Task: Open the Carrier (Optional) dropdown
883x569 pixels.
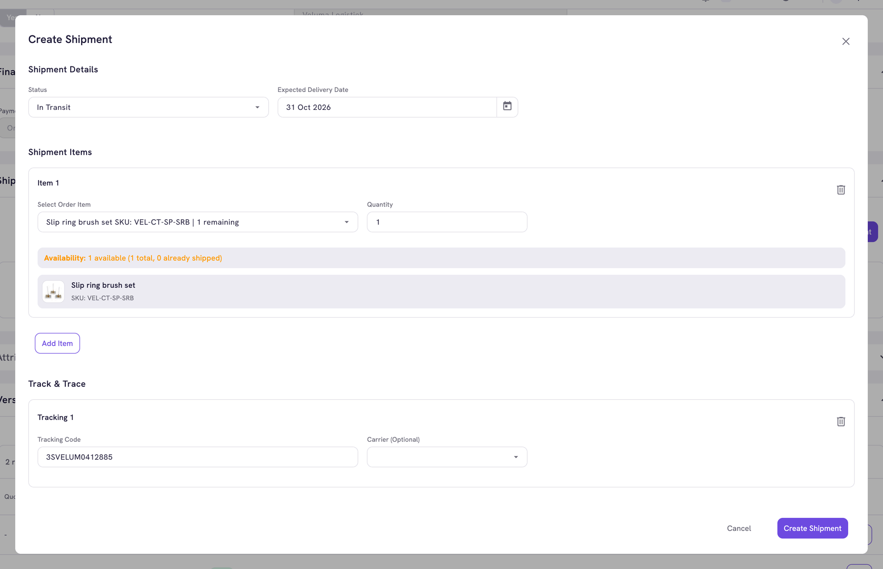Action: (447, 457)
